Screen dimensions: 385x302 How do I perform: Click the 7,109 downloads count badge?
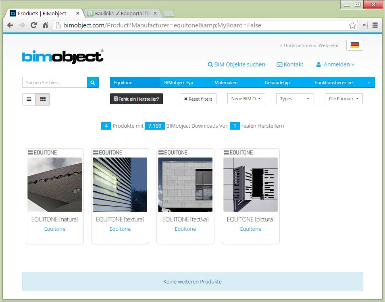click(155, 126)
